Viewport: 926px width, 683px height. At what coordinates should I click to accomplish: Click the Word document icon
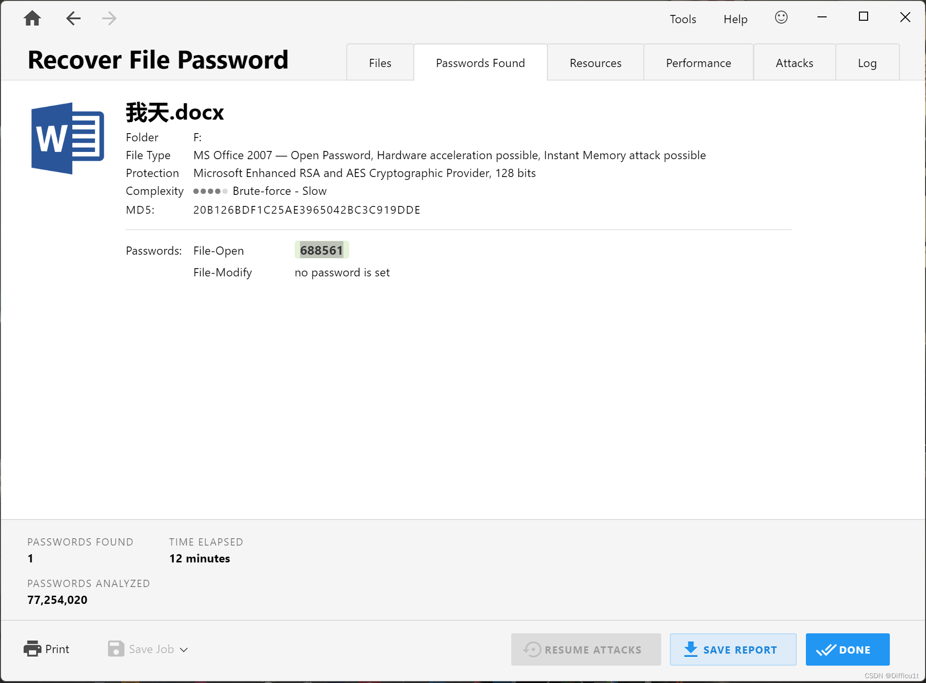(x=68, y=138)
